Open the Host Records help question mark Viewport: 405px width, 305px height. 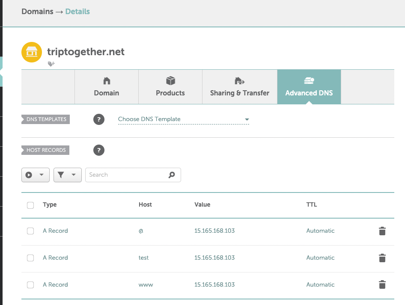pyautogui.click(x=98, y=150)
